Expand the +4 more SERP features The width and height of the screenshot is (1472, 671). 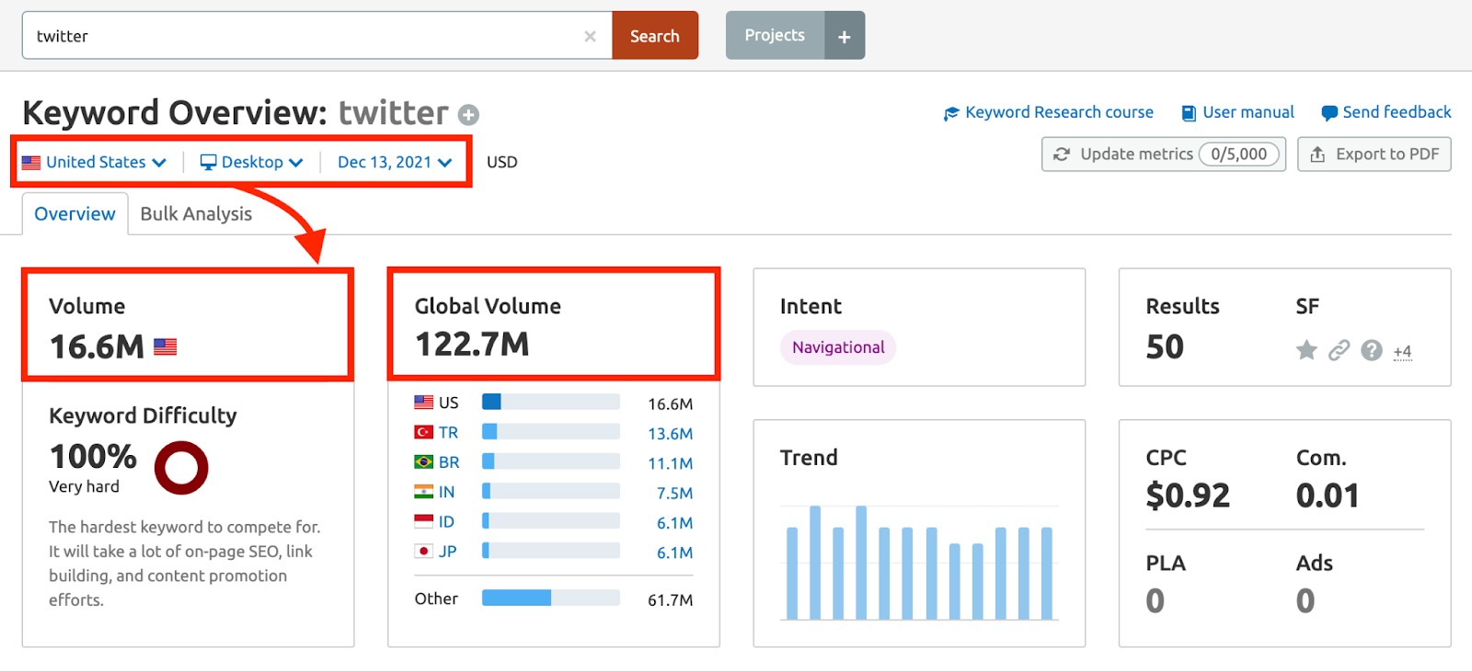point(1402,351)
